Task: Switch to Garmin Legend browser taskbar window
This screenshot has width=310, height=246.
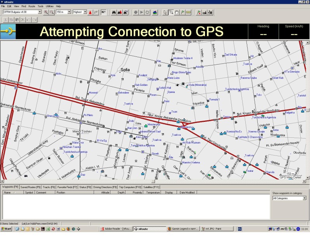Action: pos(183,229)
